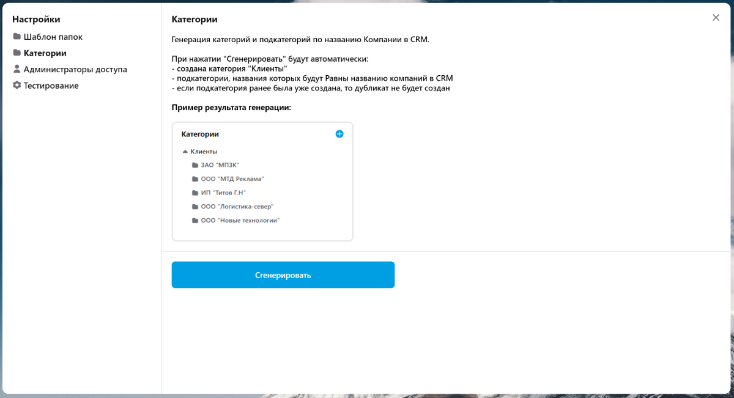Click the person icon beside Администраторы доступа
Screen dimensions: 734x398
tap(17, 69)
